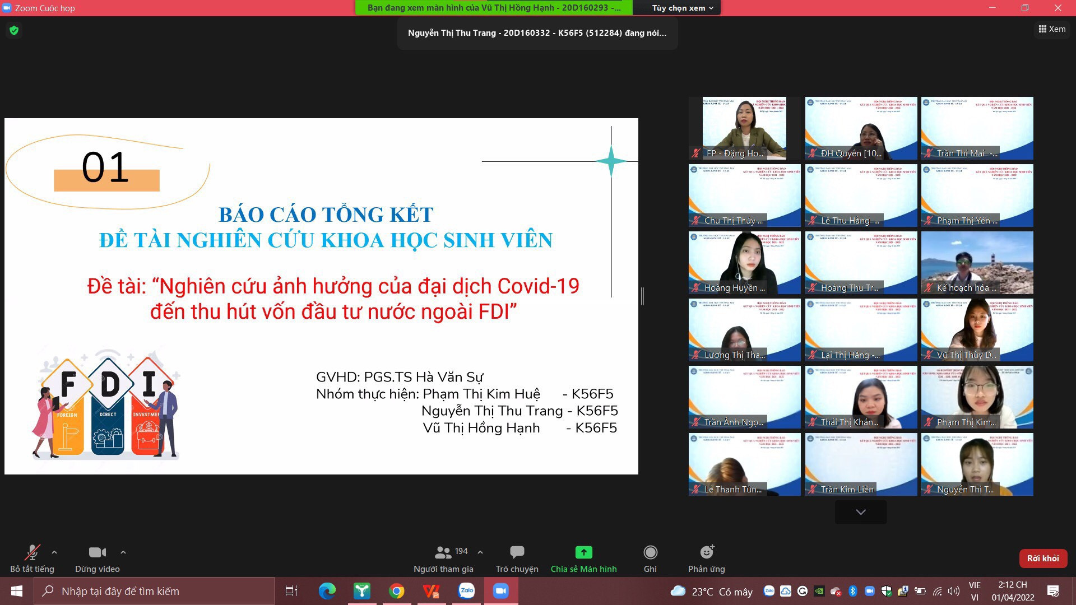Open the Participants panel icon

coord(443,552)
